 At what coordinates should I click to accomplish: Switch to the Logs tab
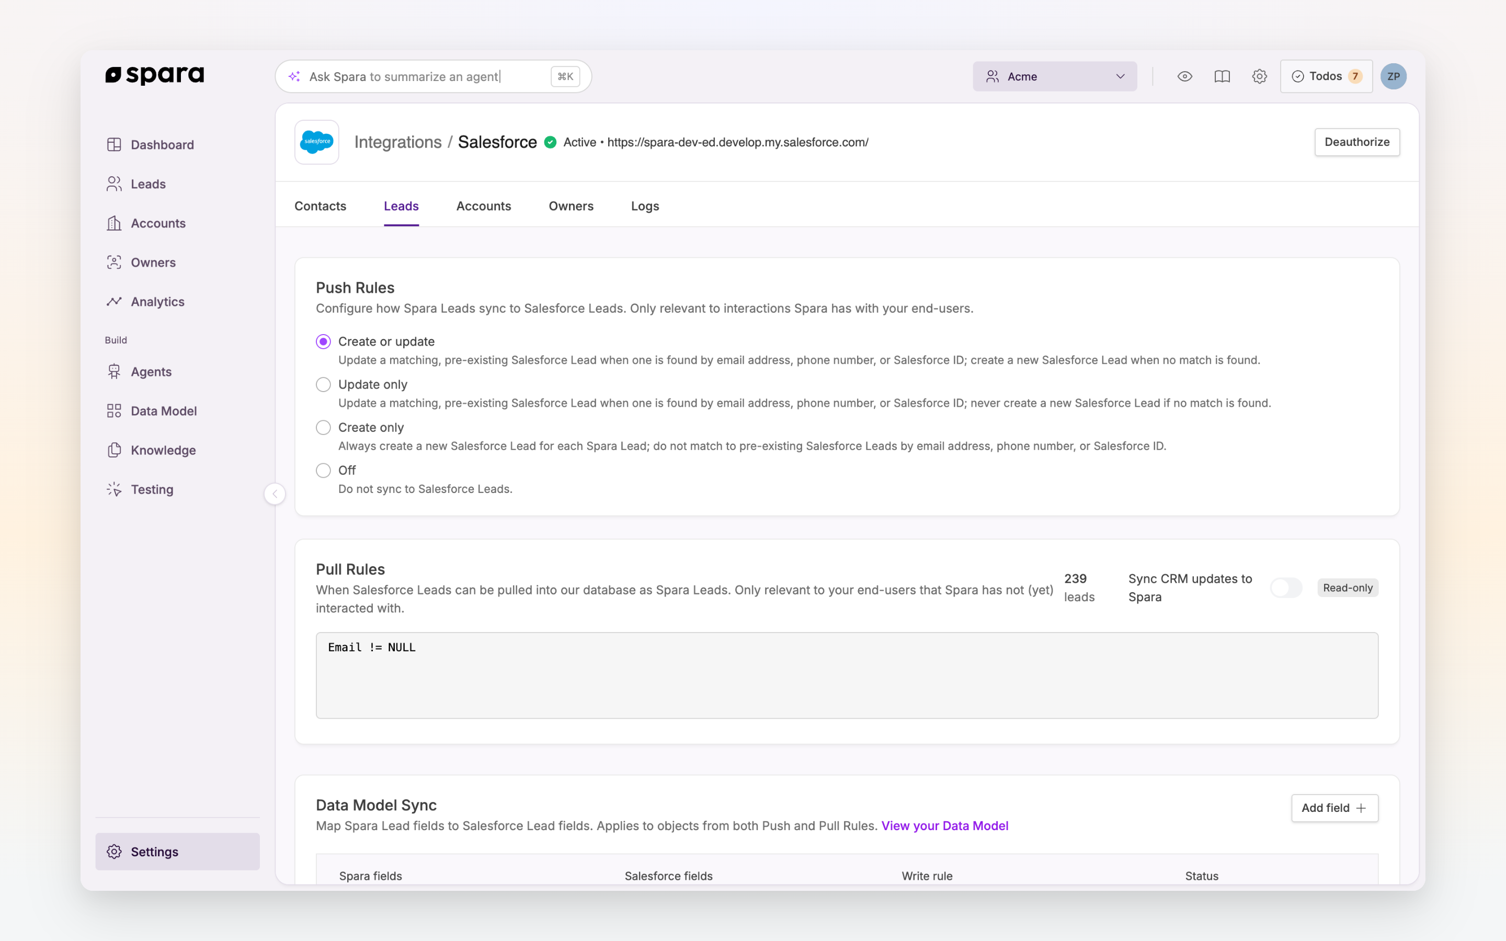click(645, 206)
